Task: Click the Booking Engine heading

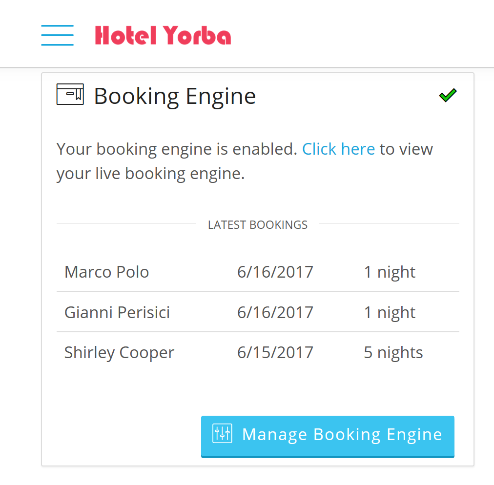Action: tap(175, 97)
